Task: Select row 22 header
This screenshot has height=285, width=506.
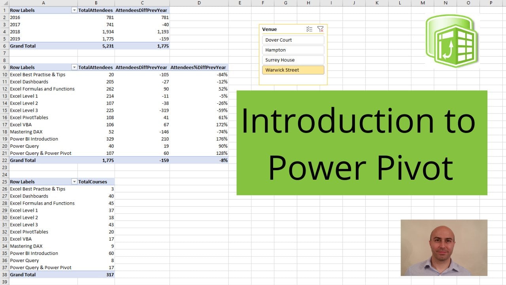Action: pyautogui.click(x=4, y=160)
